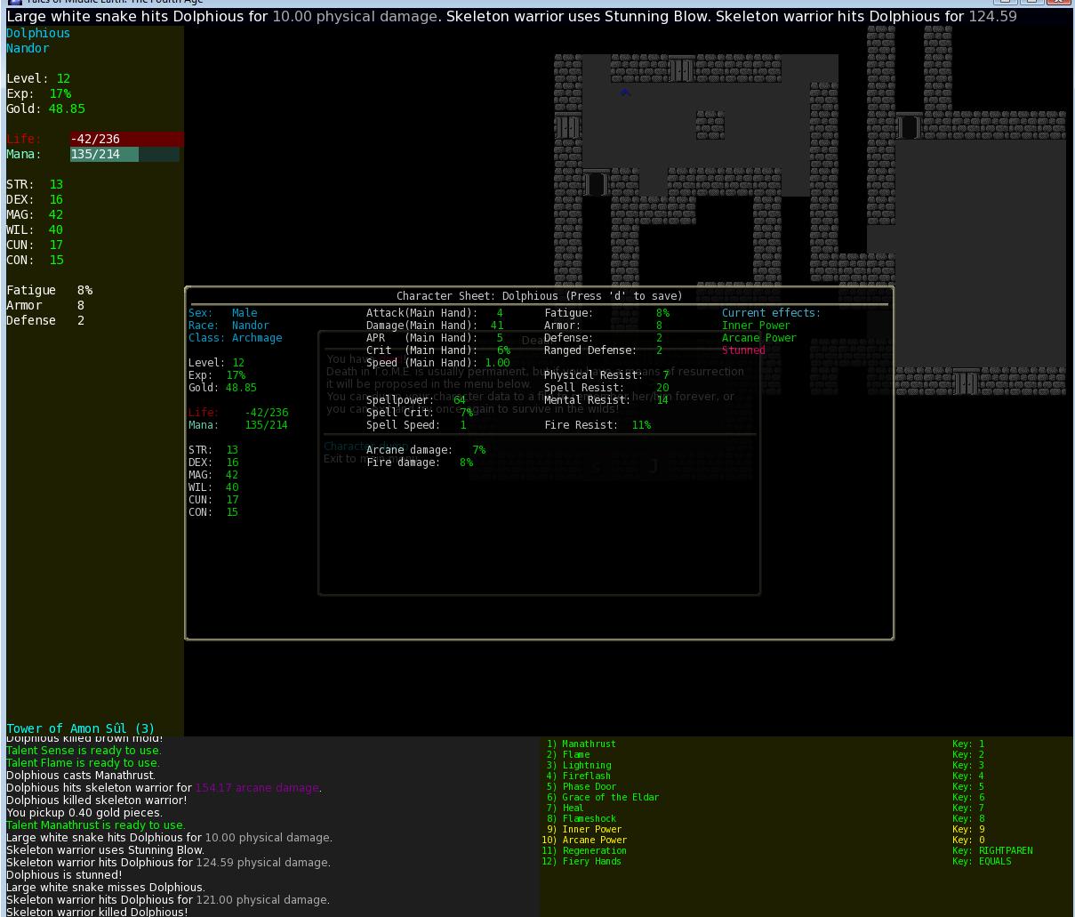1075x917 pixels.
Task: Click log line 'You pickup 0.40 gold pieces.'
Action: (84, 812)
